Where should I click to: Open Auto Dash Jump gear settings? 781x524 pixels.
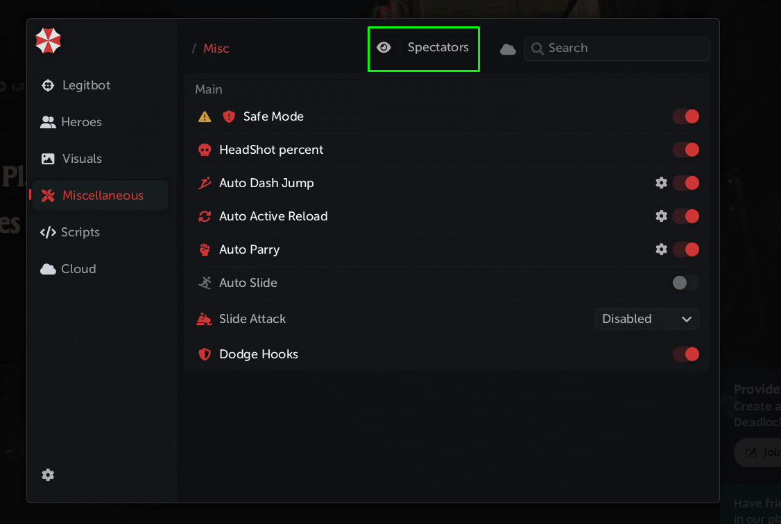point(661,183)
